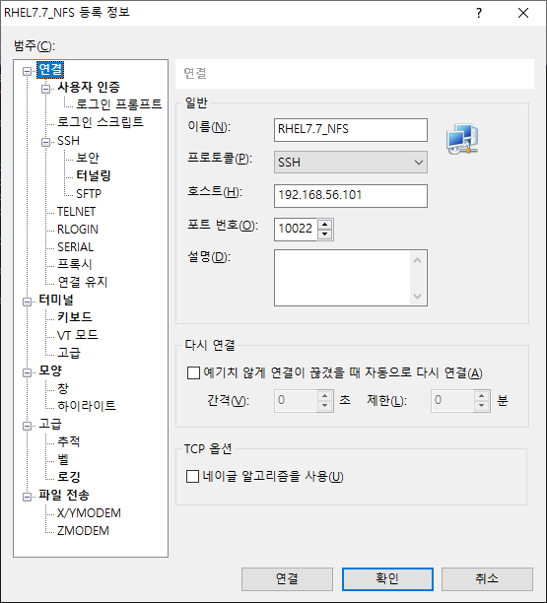The width and height of the screenshot is (547, 603).
Task: Select SSH category in tree
Action: 68,140
